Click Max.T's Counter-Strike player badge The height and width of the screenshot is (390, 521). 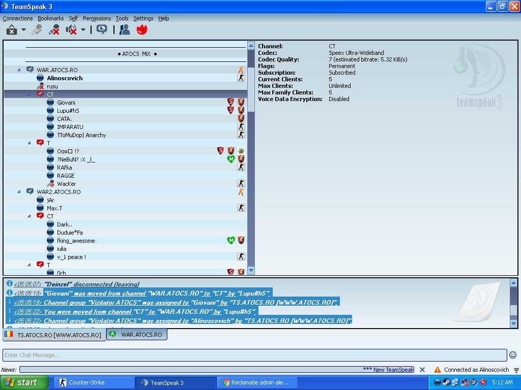coord(241,208)
